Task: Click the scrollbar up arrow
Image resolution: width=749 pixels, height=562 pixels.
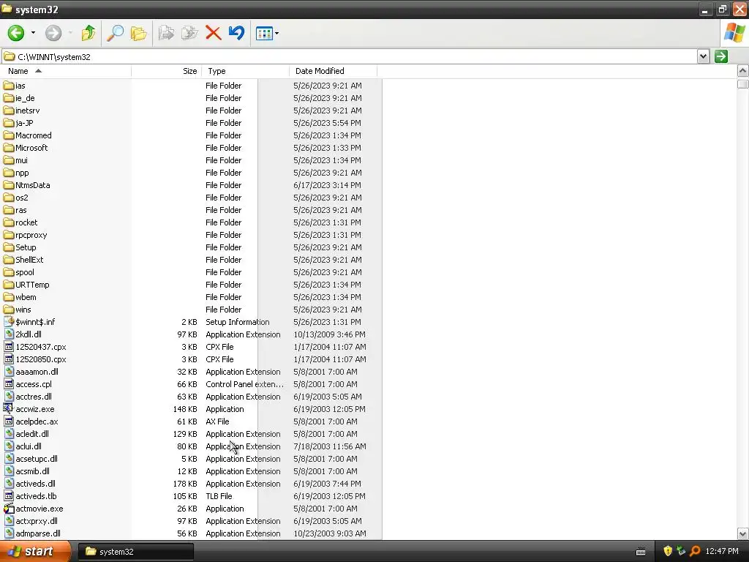Action: [742, 71]
